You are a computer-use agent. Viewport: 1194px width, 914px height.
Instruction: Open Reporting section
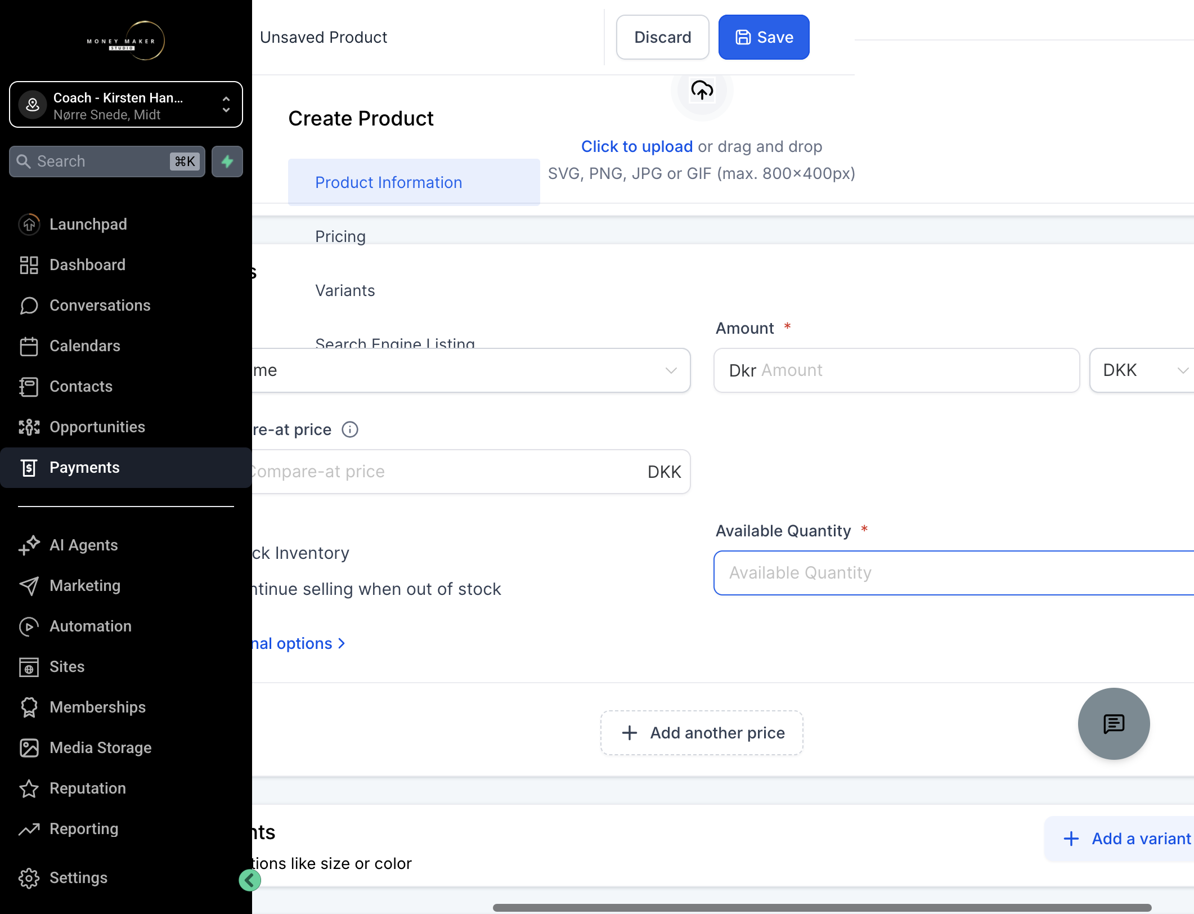tap(126, 828)
